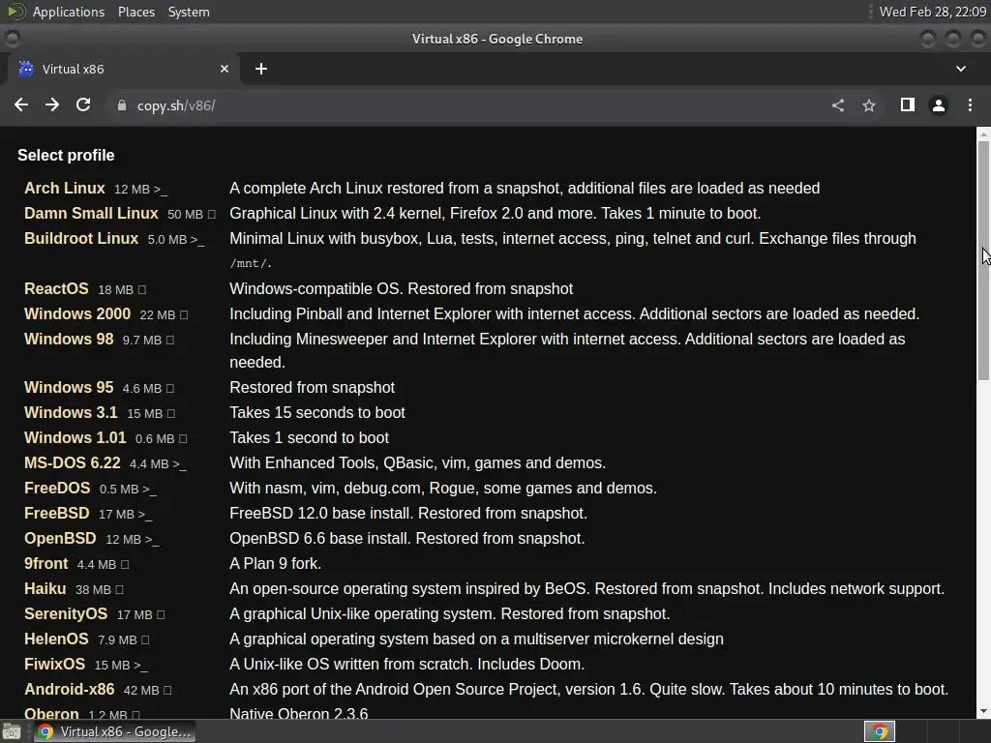Launch the SerenityOS profile

click(x=66, y=614)
